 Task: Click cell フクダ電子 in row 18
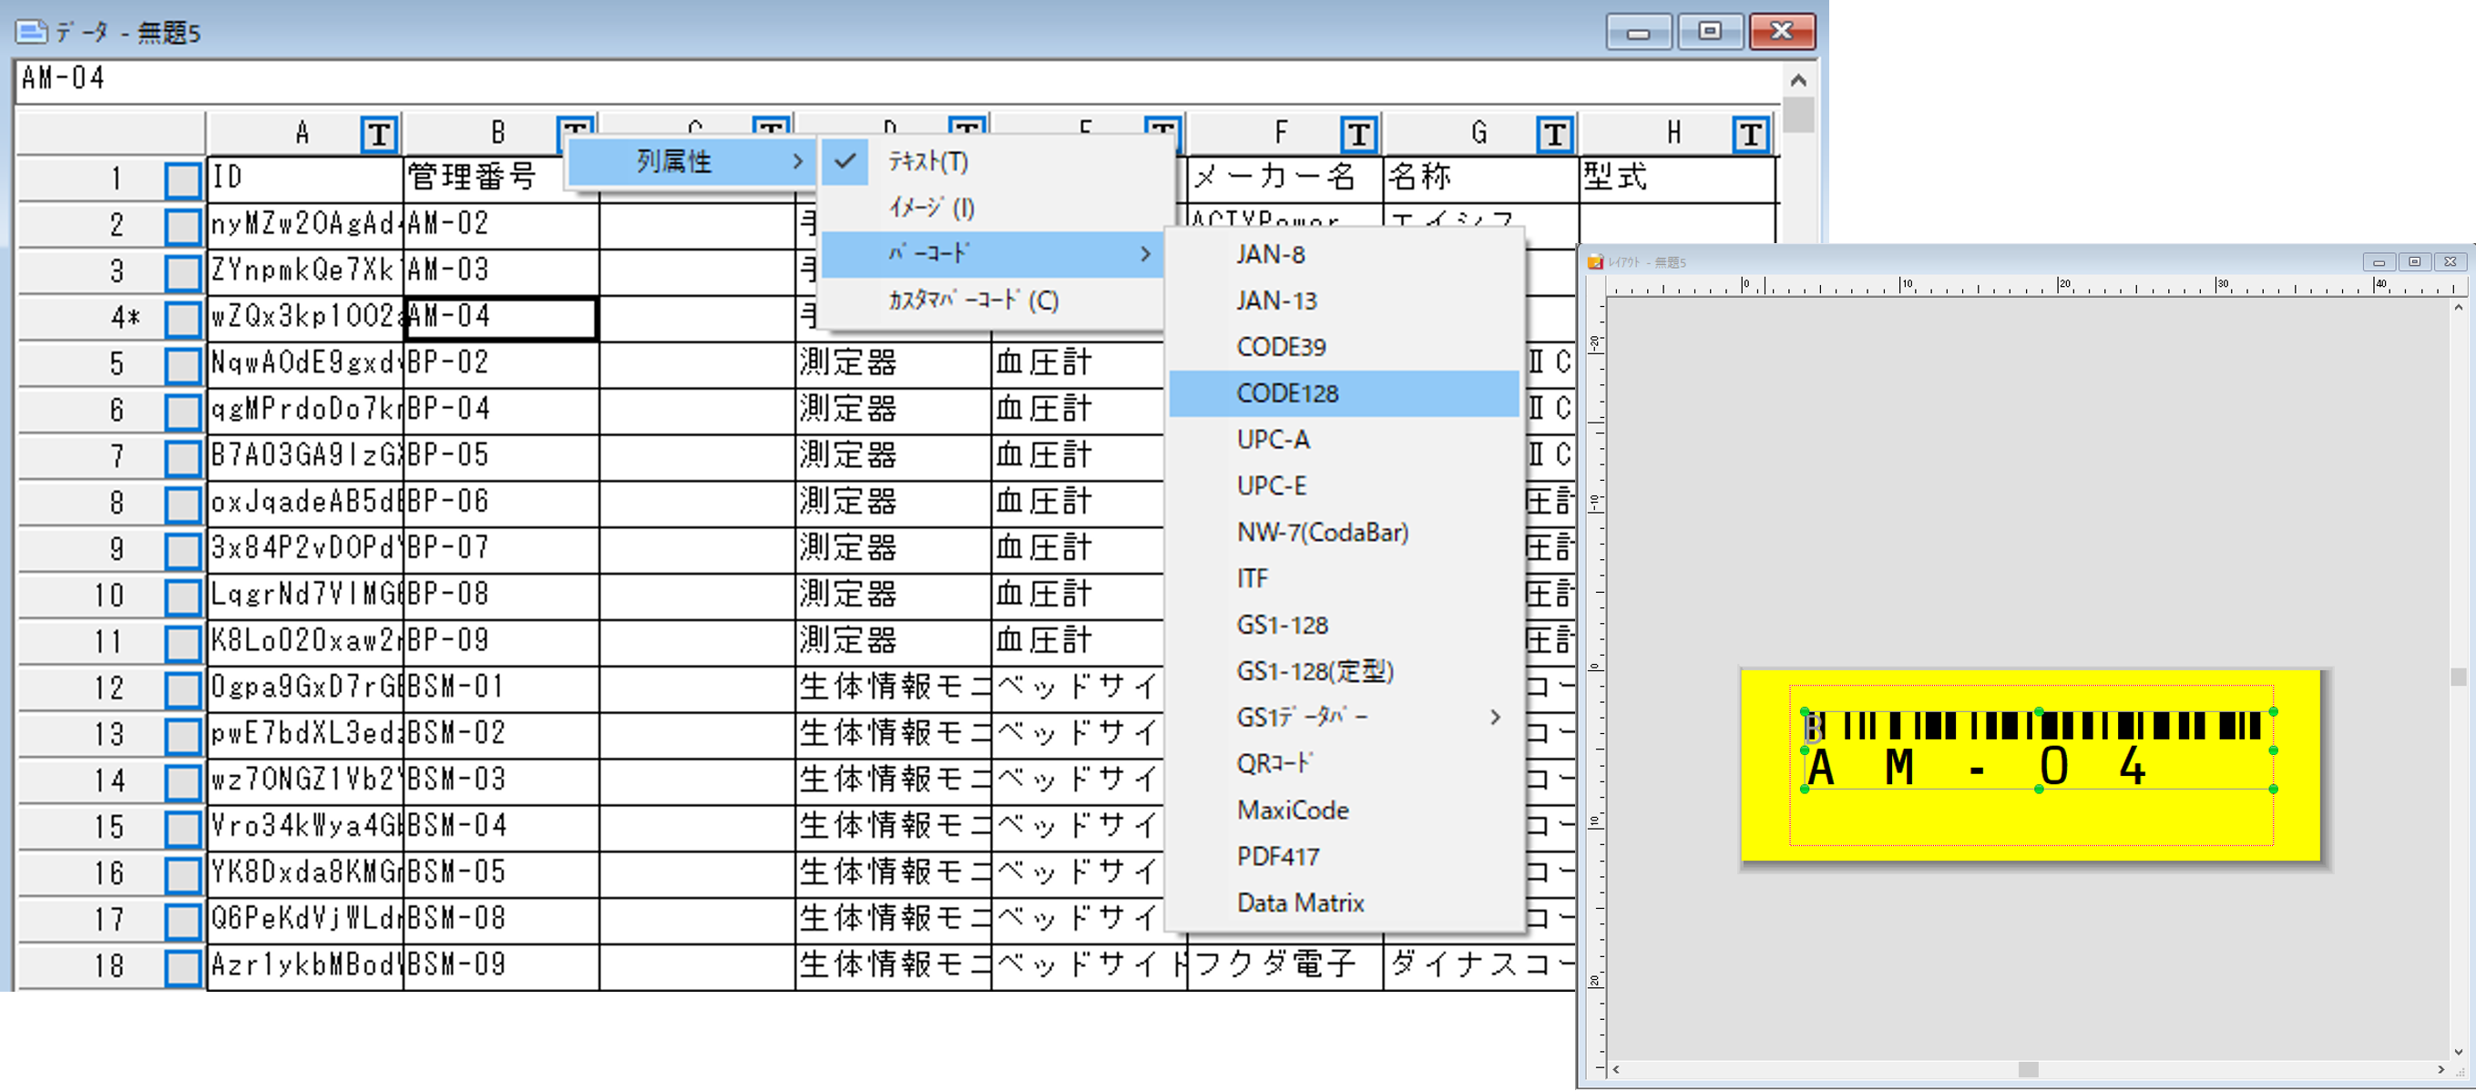click(1285, 965)
